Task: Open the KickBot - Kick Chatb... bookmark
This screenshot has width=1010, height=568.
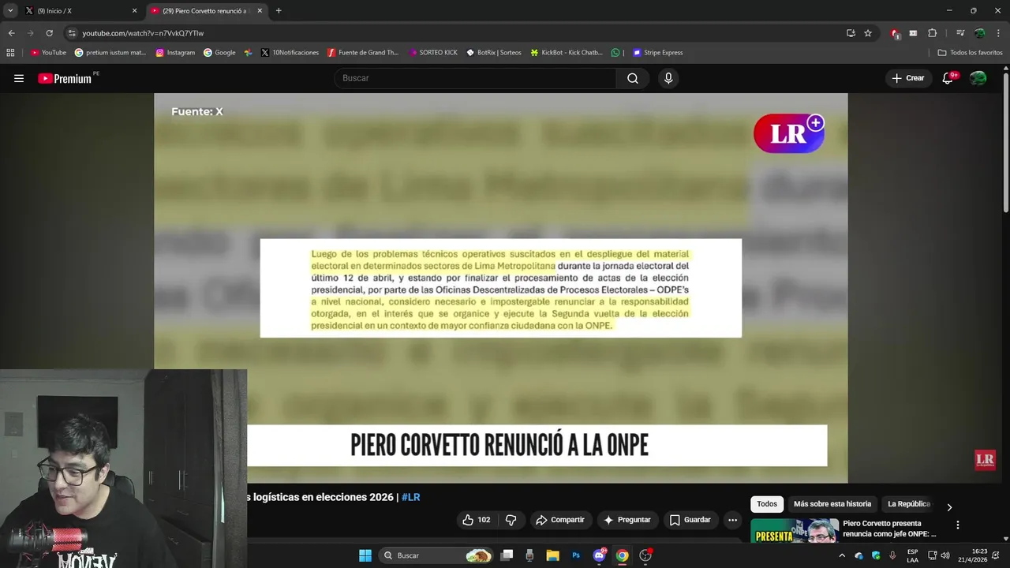Action: click(x=567, y=53)
